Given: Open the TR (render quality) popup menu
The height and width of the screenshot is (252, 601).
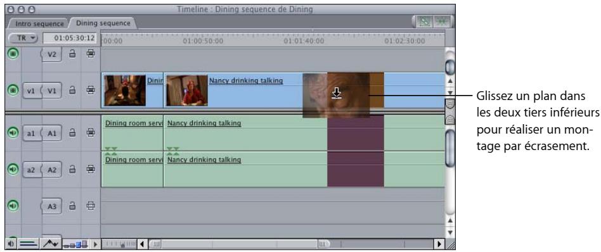Looking at the screenshot, I should (x=23, y=38).
